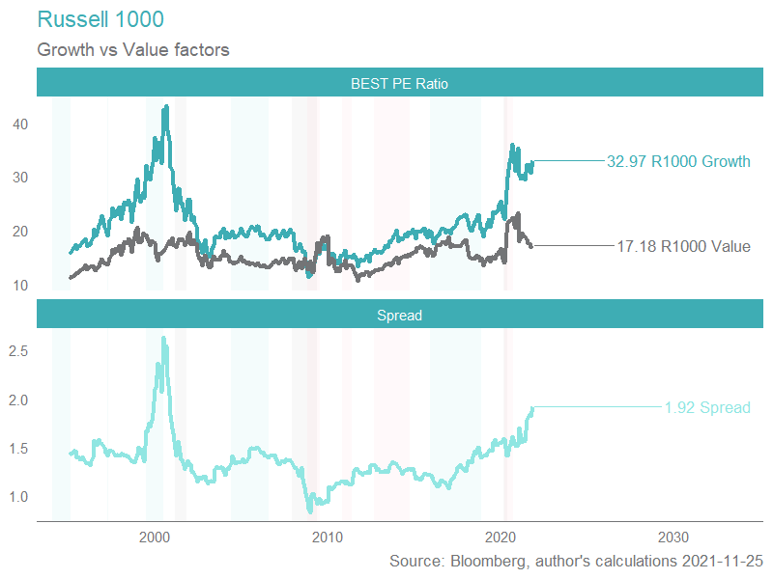This screenshot has height=579, width=773.
Task: Click the 2020 tick on the x-axis
Action: pos(501,537)
